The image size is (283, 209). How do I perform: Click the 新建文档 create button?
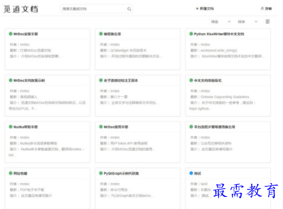click(205, 9)
